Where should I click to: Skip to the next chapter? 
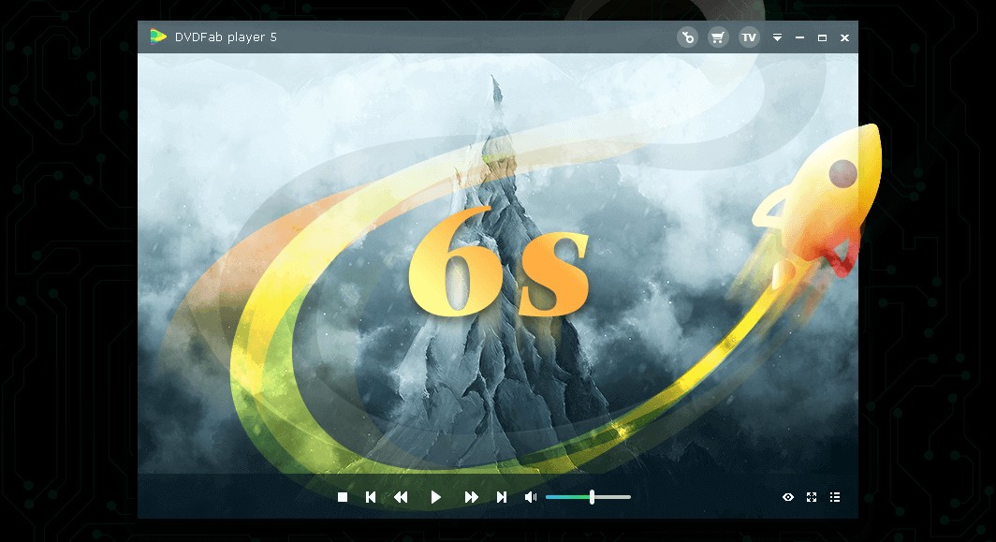pyautogui.click(x=503, y=497)
